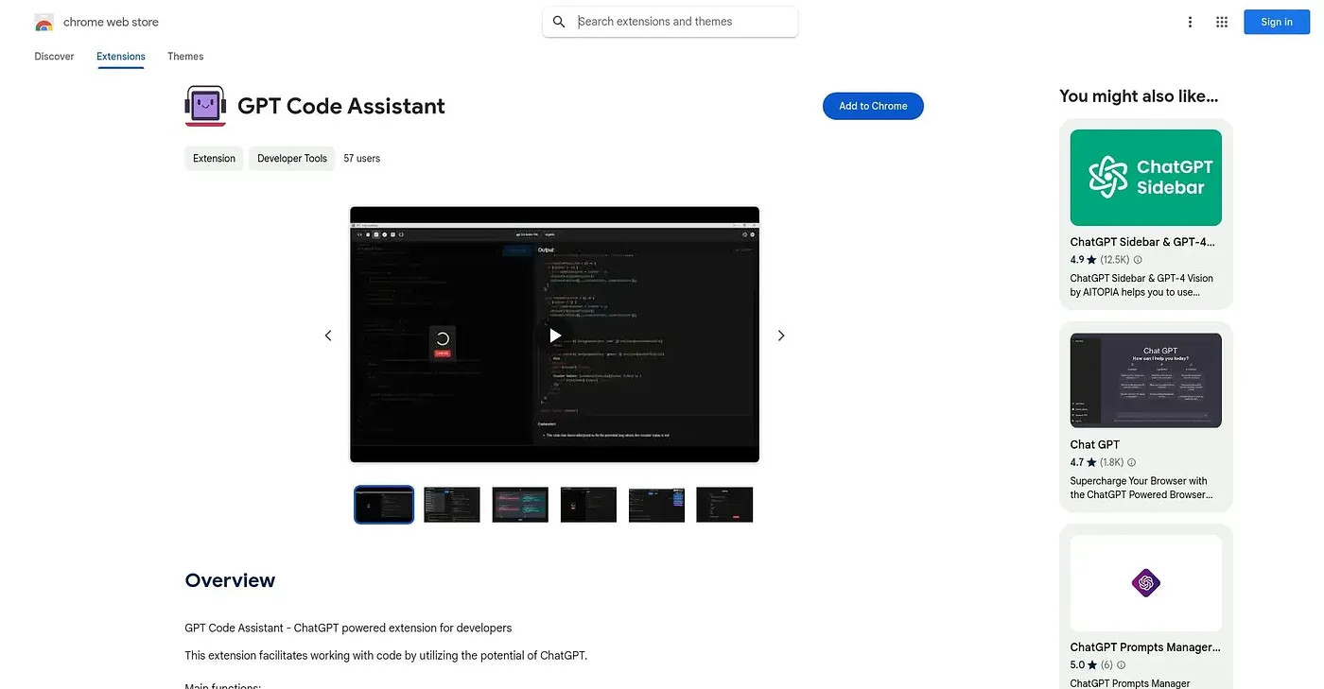The image size is (1324, 689).
Task: Play the extension preview video
Action: [555, 336]
